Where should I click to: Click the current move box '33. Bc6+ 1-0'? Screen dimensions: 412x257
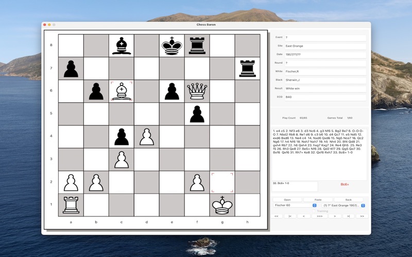[295, 186]
